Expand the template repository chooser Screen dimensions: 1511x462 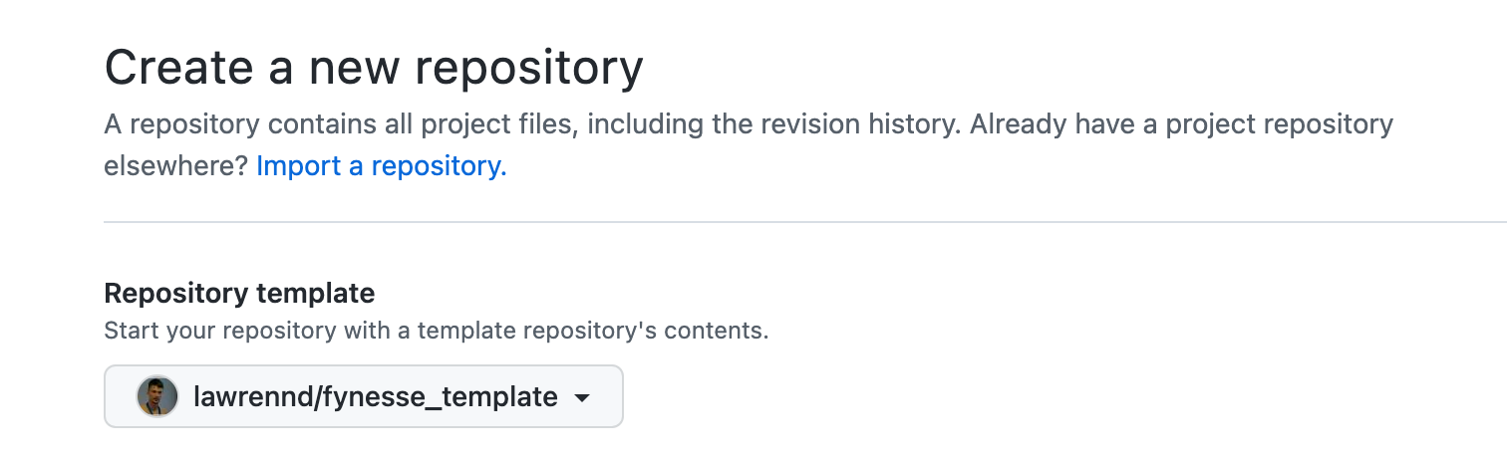[x=364, y=396]
